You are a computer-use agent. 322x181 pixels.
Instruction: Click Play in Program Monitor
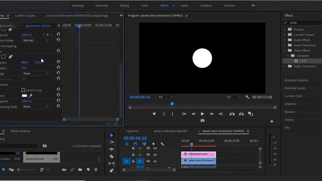202,114
